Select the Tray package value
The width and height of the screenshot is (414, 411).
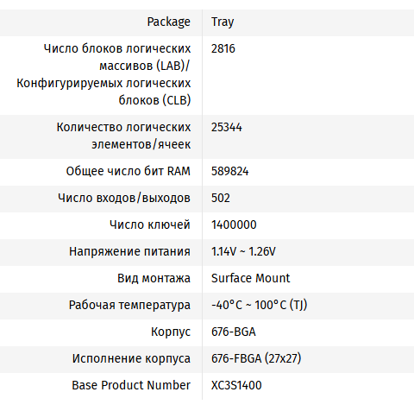[x=223, y=22]
